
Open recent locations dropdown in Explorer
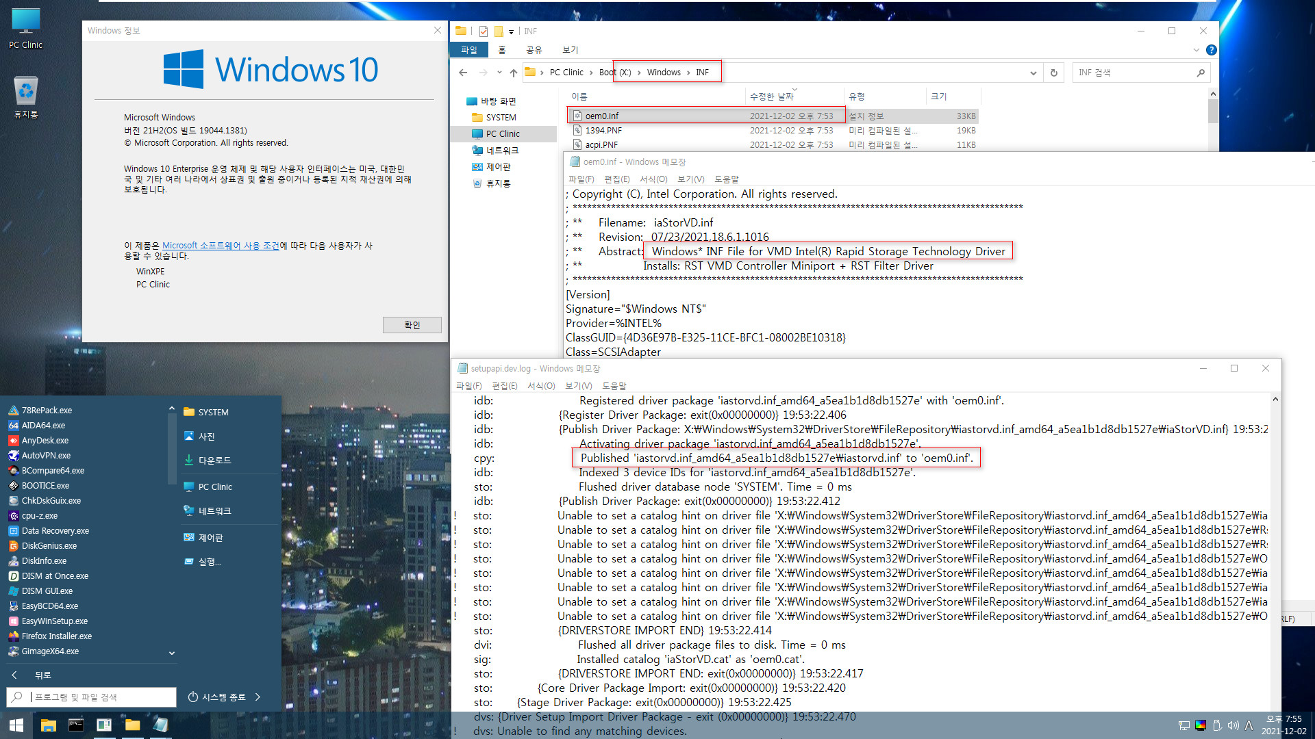499,73
